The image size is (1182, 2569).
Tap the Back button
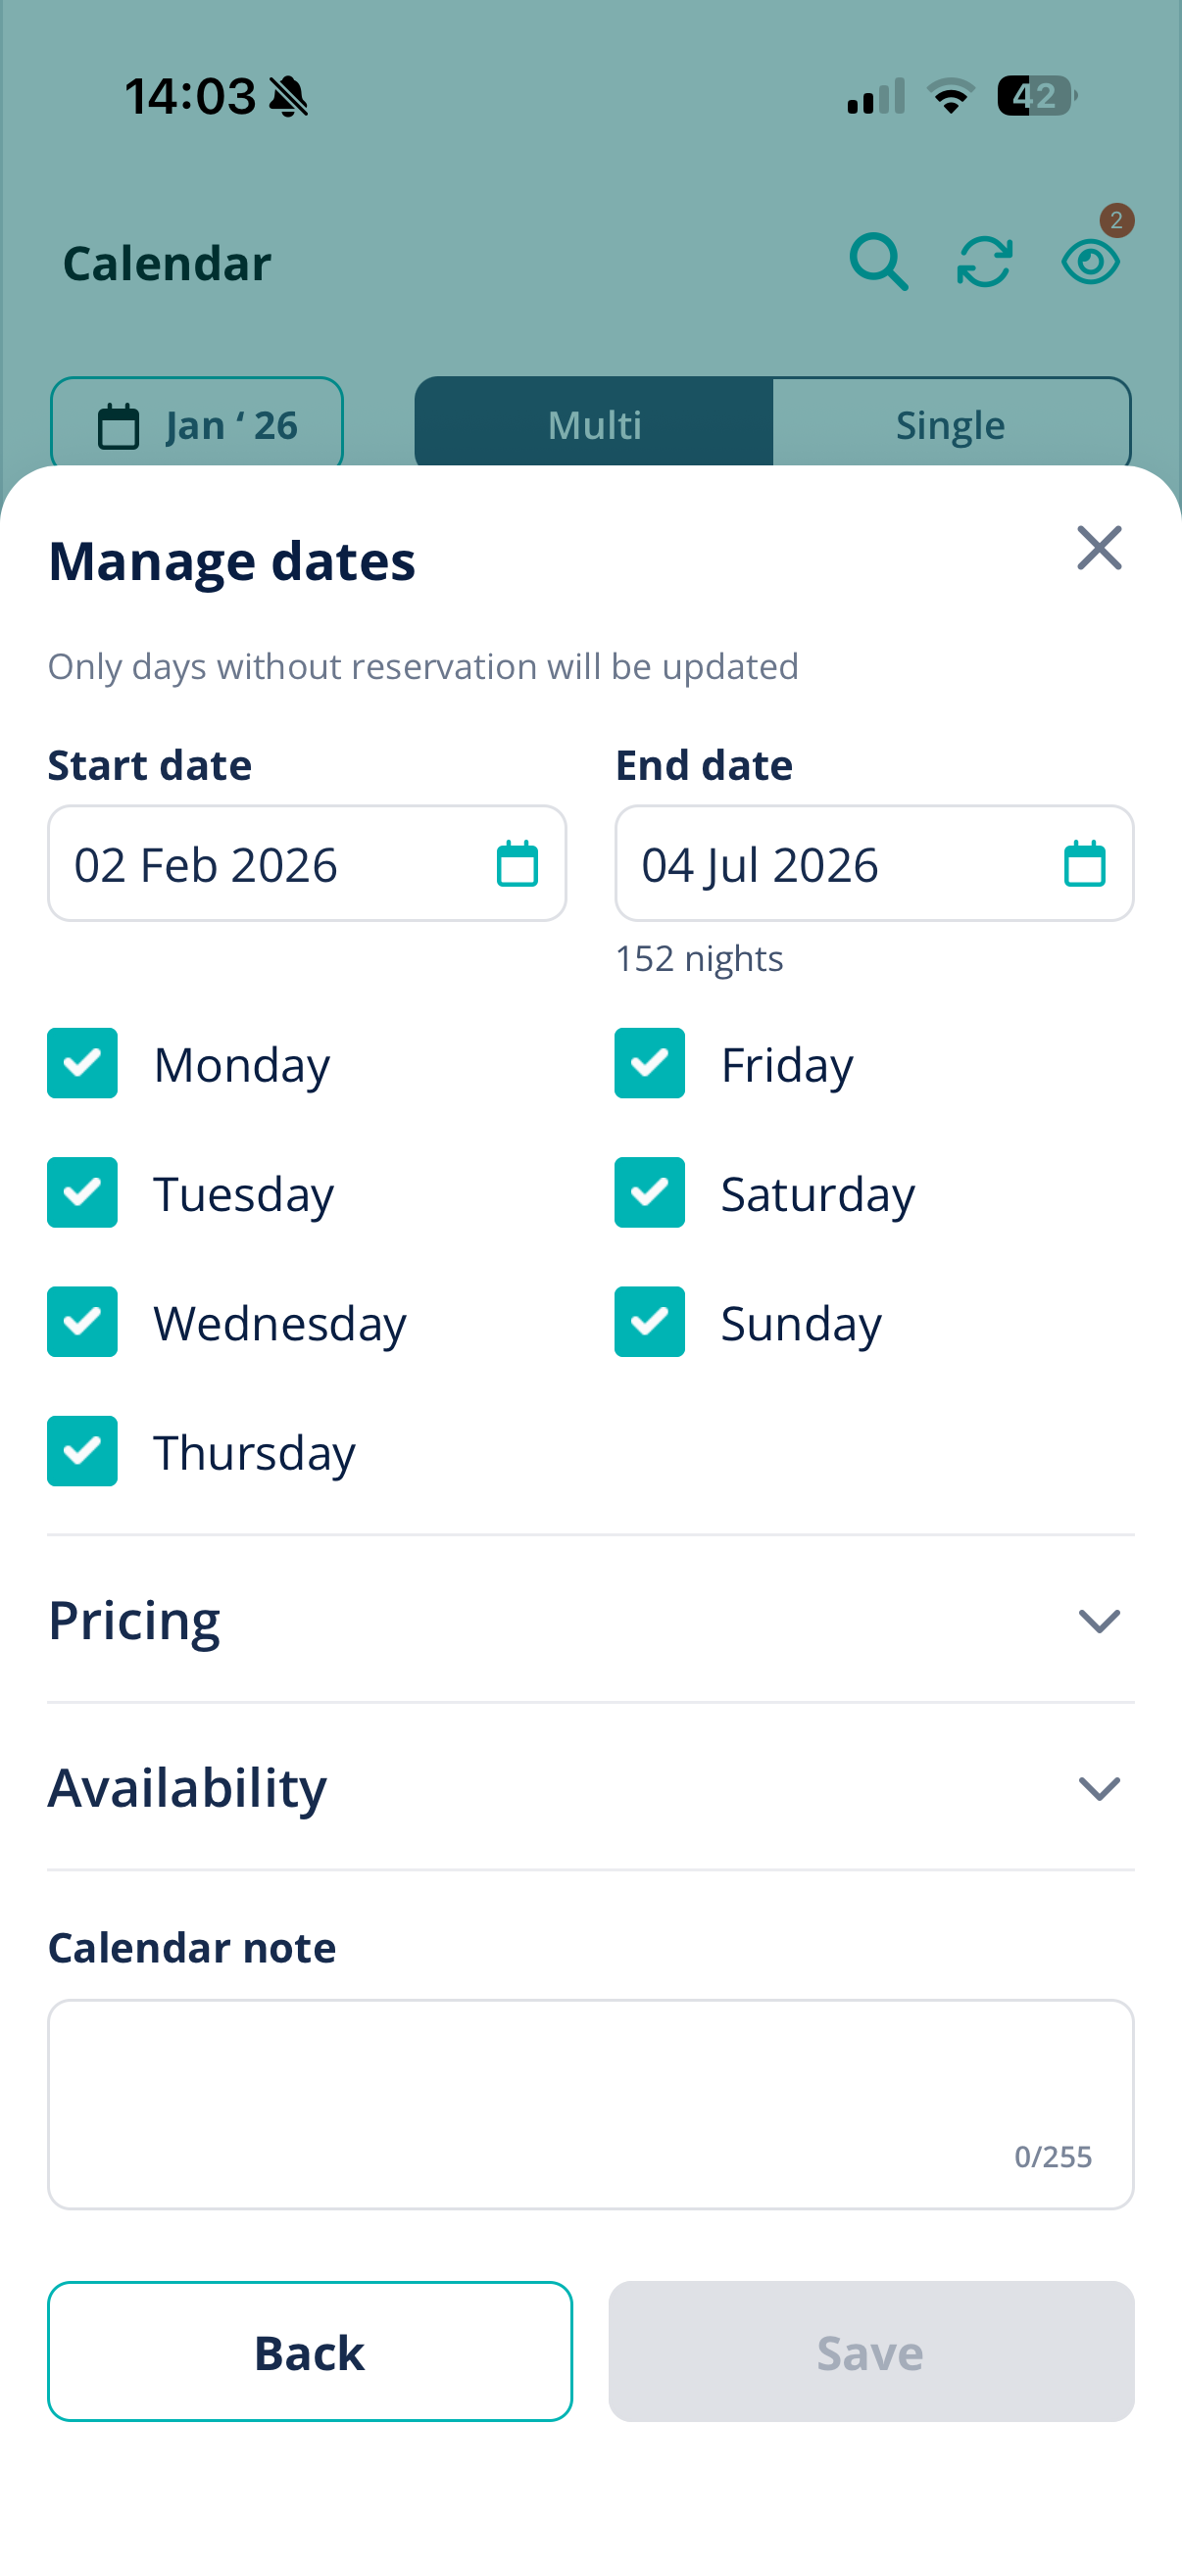tap(311, 2351)
